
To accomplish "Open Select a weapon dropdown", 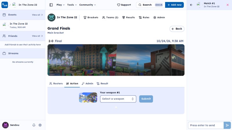I will point(118,99).
